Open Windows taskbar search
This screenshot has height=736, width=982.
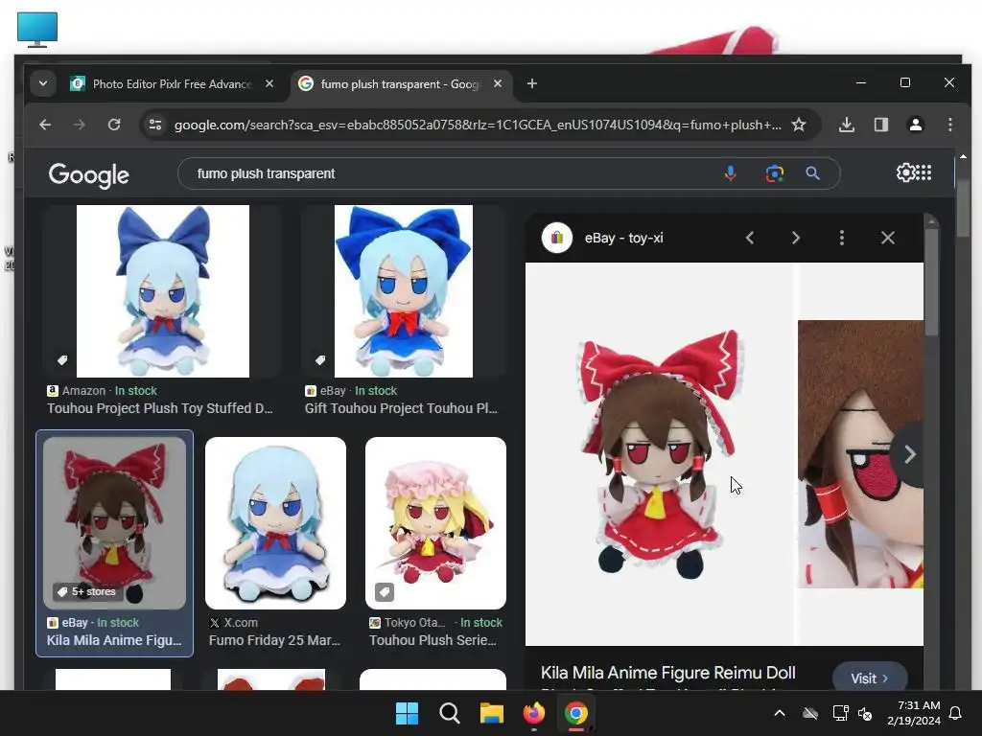450,713
